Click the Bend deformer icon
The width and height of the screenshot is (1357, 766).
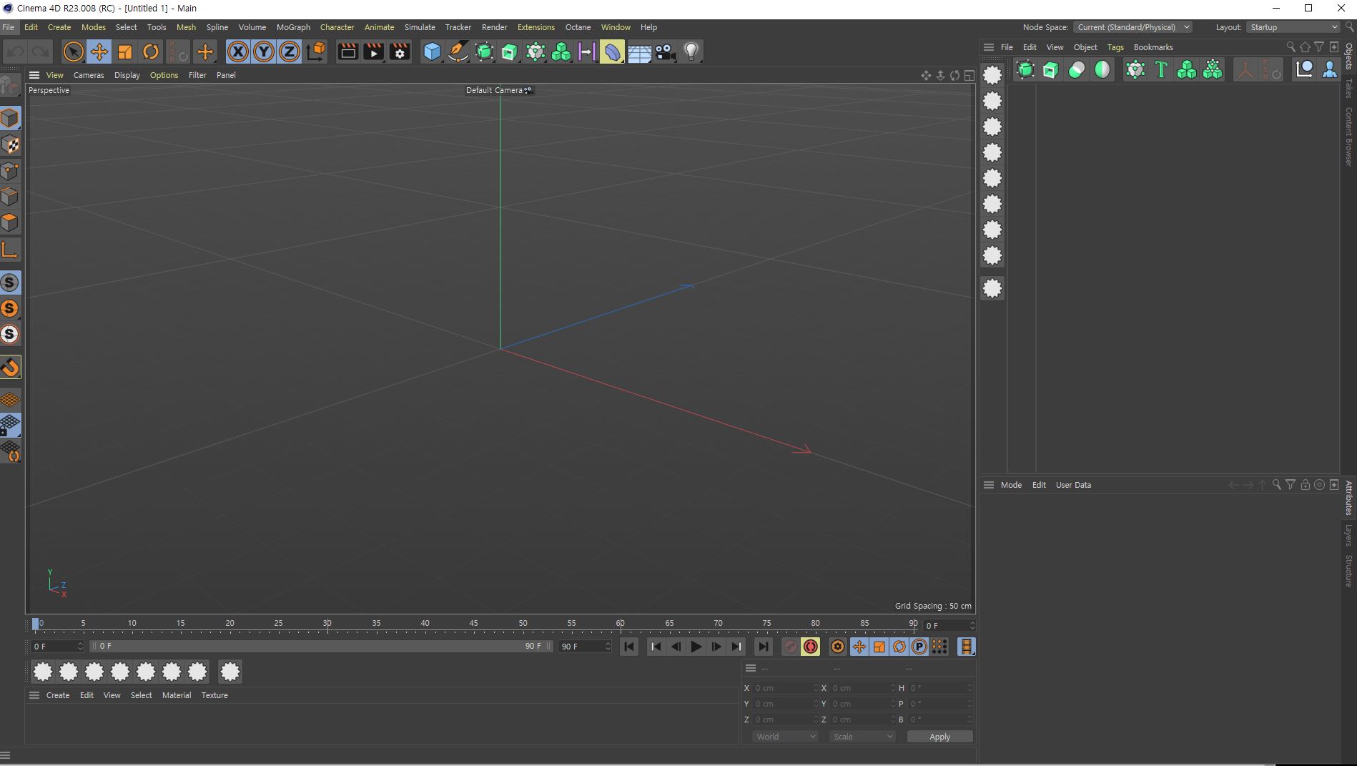612,51
